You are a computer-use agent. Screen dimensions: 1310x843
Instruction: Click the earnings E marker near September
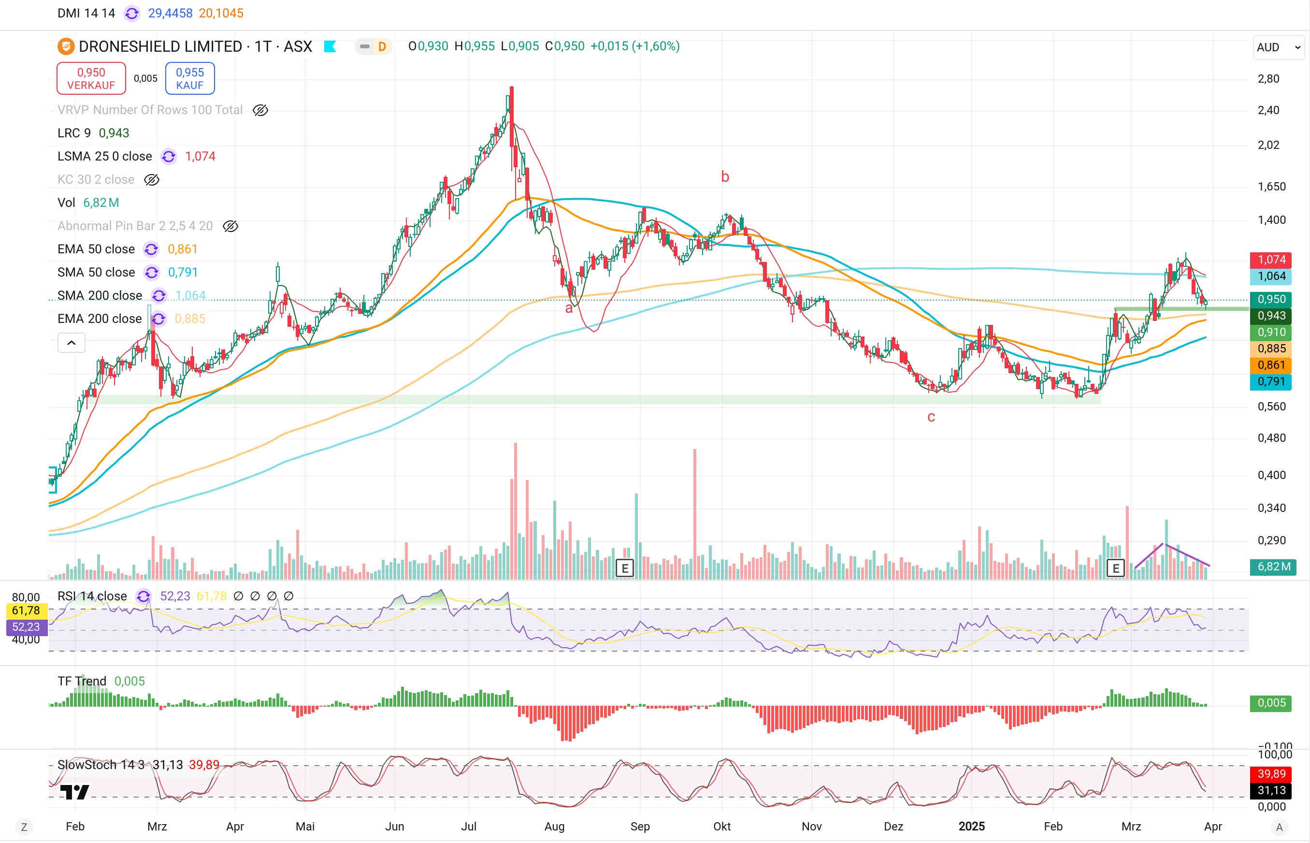tap(624, 567)
